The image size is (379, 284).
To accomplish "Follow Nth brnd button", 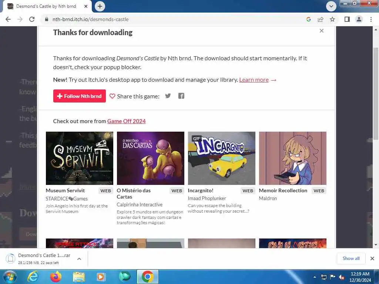I will coord(80,96).
